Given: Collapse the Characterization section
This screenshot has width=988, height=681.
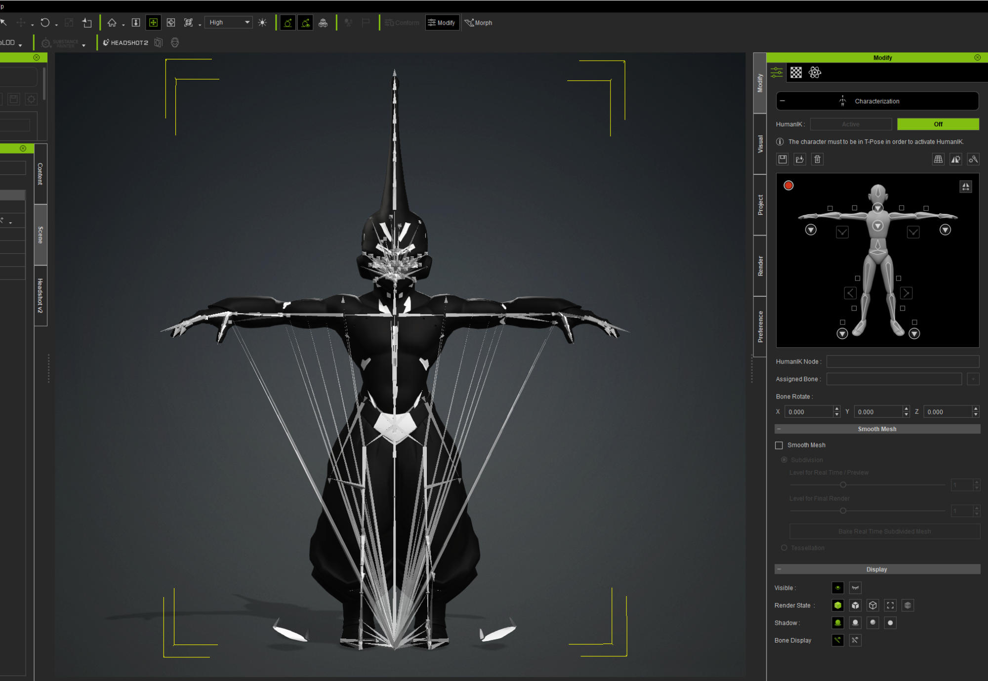Looking at the screenshot, I should [782, 101].
